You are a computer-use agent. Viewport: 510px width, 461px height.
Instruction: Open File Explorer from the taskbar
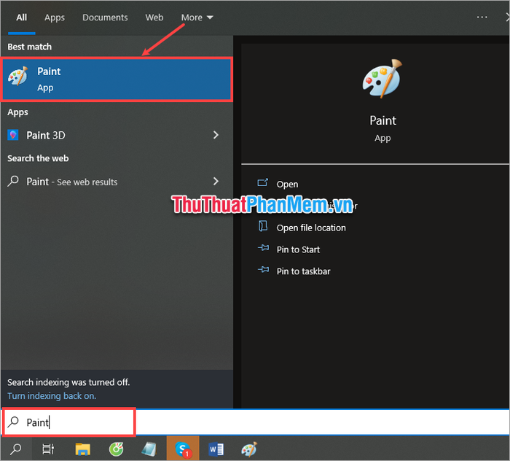82,449
